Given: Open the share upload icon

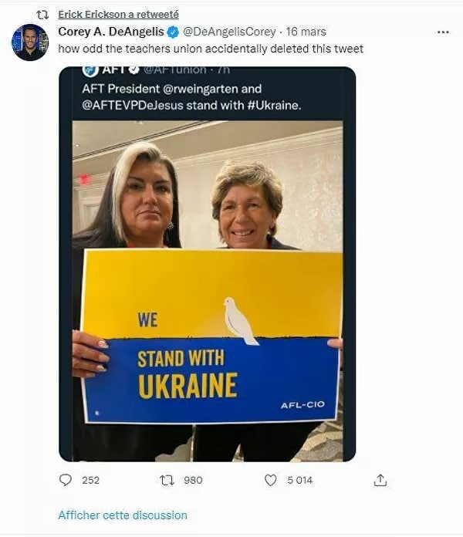Looking at the screenshot, I should tap(380, 480).
